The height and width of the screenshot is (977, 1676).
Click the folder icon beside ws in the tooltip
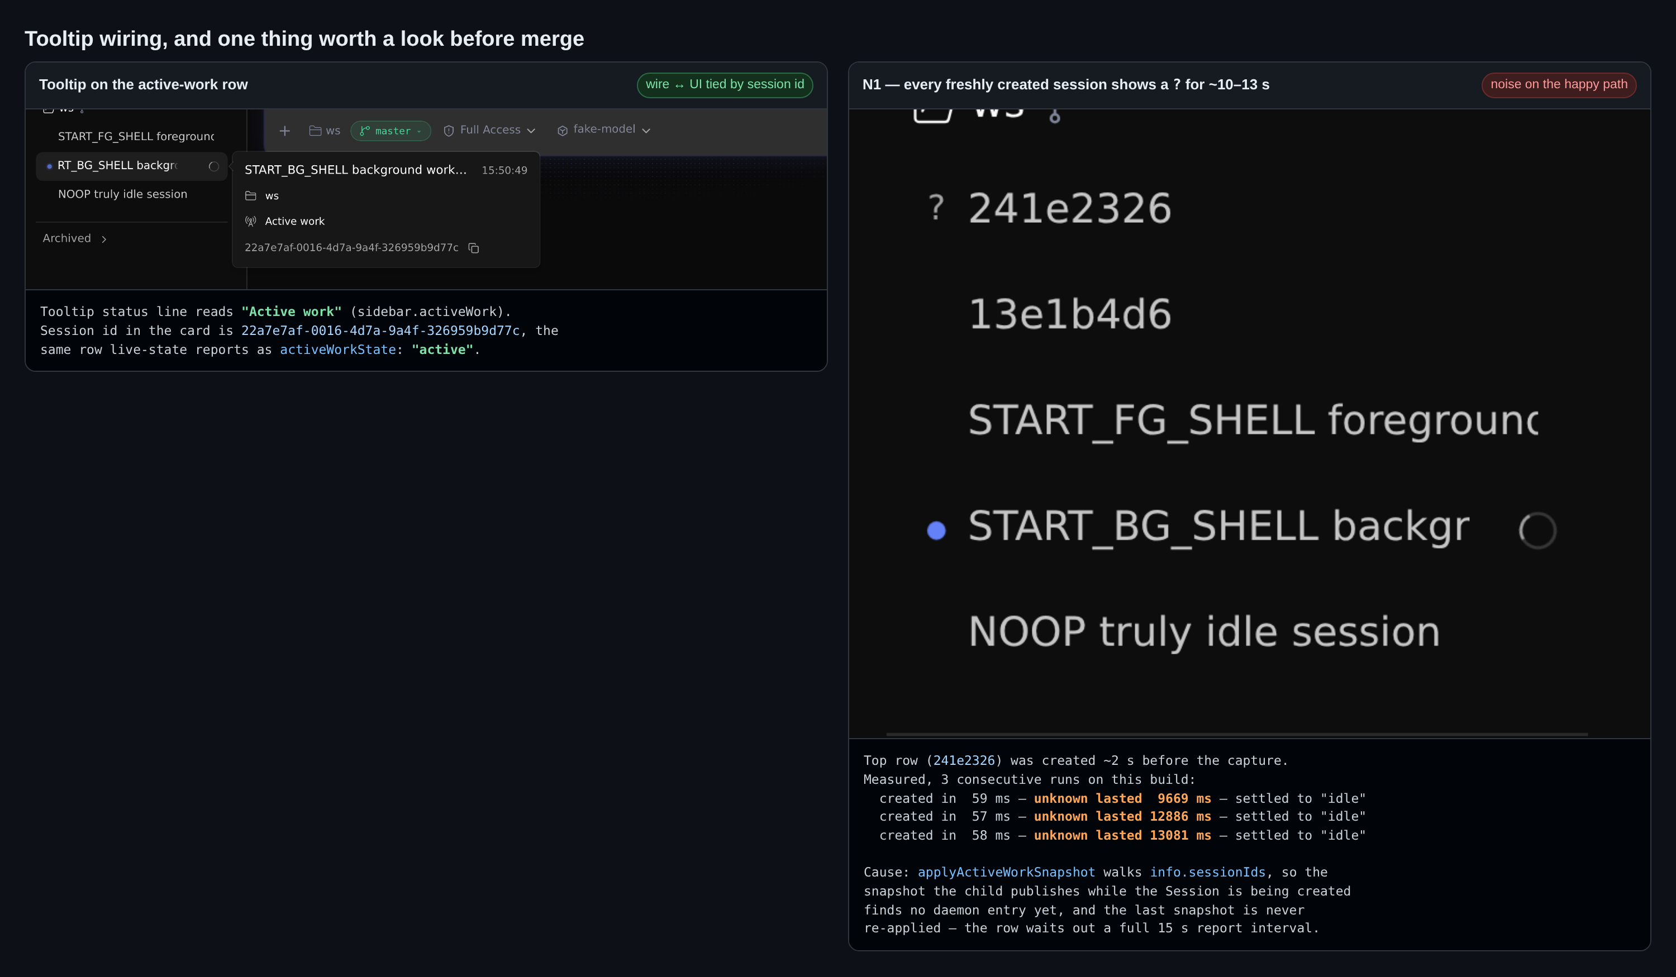click(x=251, y=196)
